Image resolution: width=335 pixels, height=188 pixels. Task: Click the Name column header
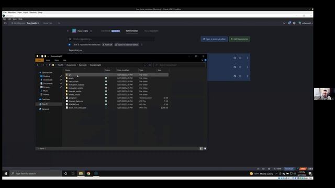pos(84,70)
